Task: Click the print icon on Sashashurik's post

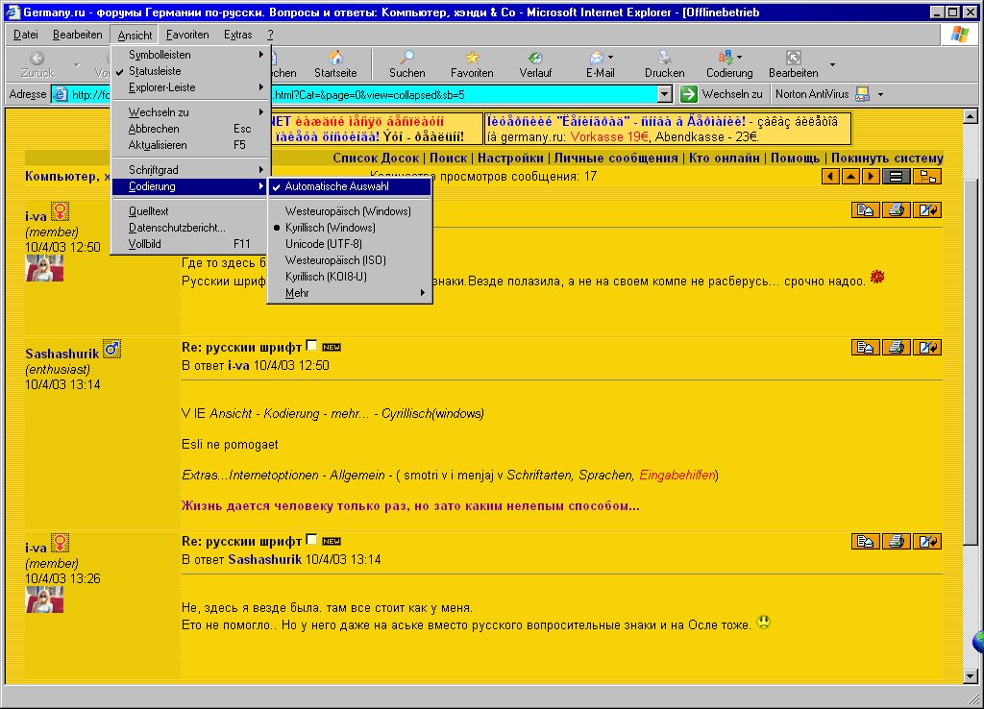Action: pyautogui.click(x=897, y=348)
